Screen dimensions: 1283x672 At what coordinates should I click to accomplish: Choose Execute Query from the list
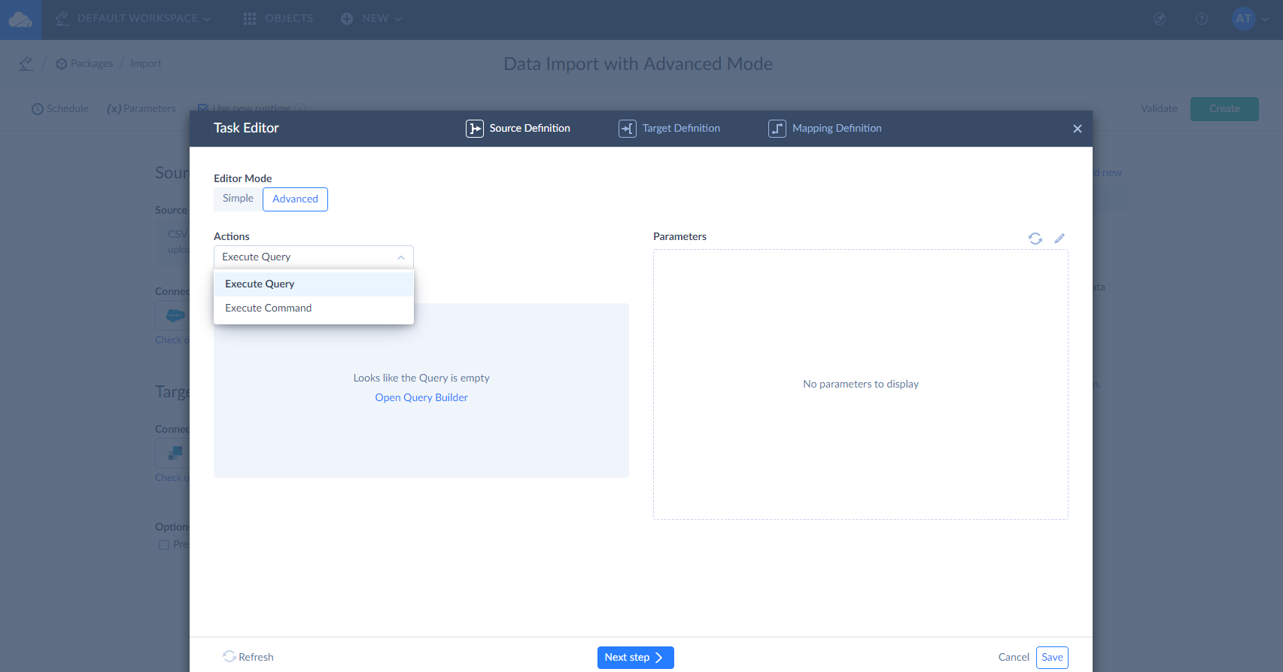[x=314, y=284]
